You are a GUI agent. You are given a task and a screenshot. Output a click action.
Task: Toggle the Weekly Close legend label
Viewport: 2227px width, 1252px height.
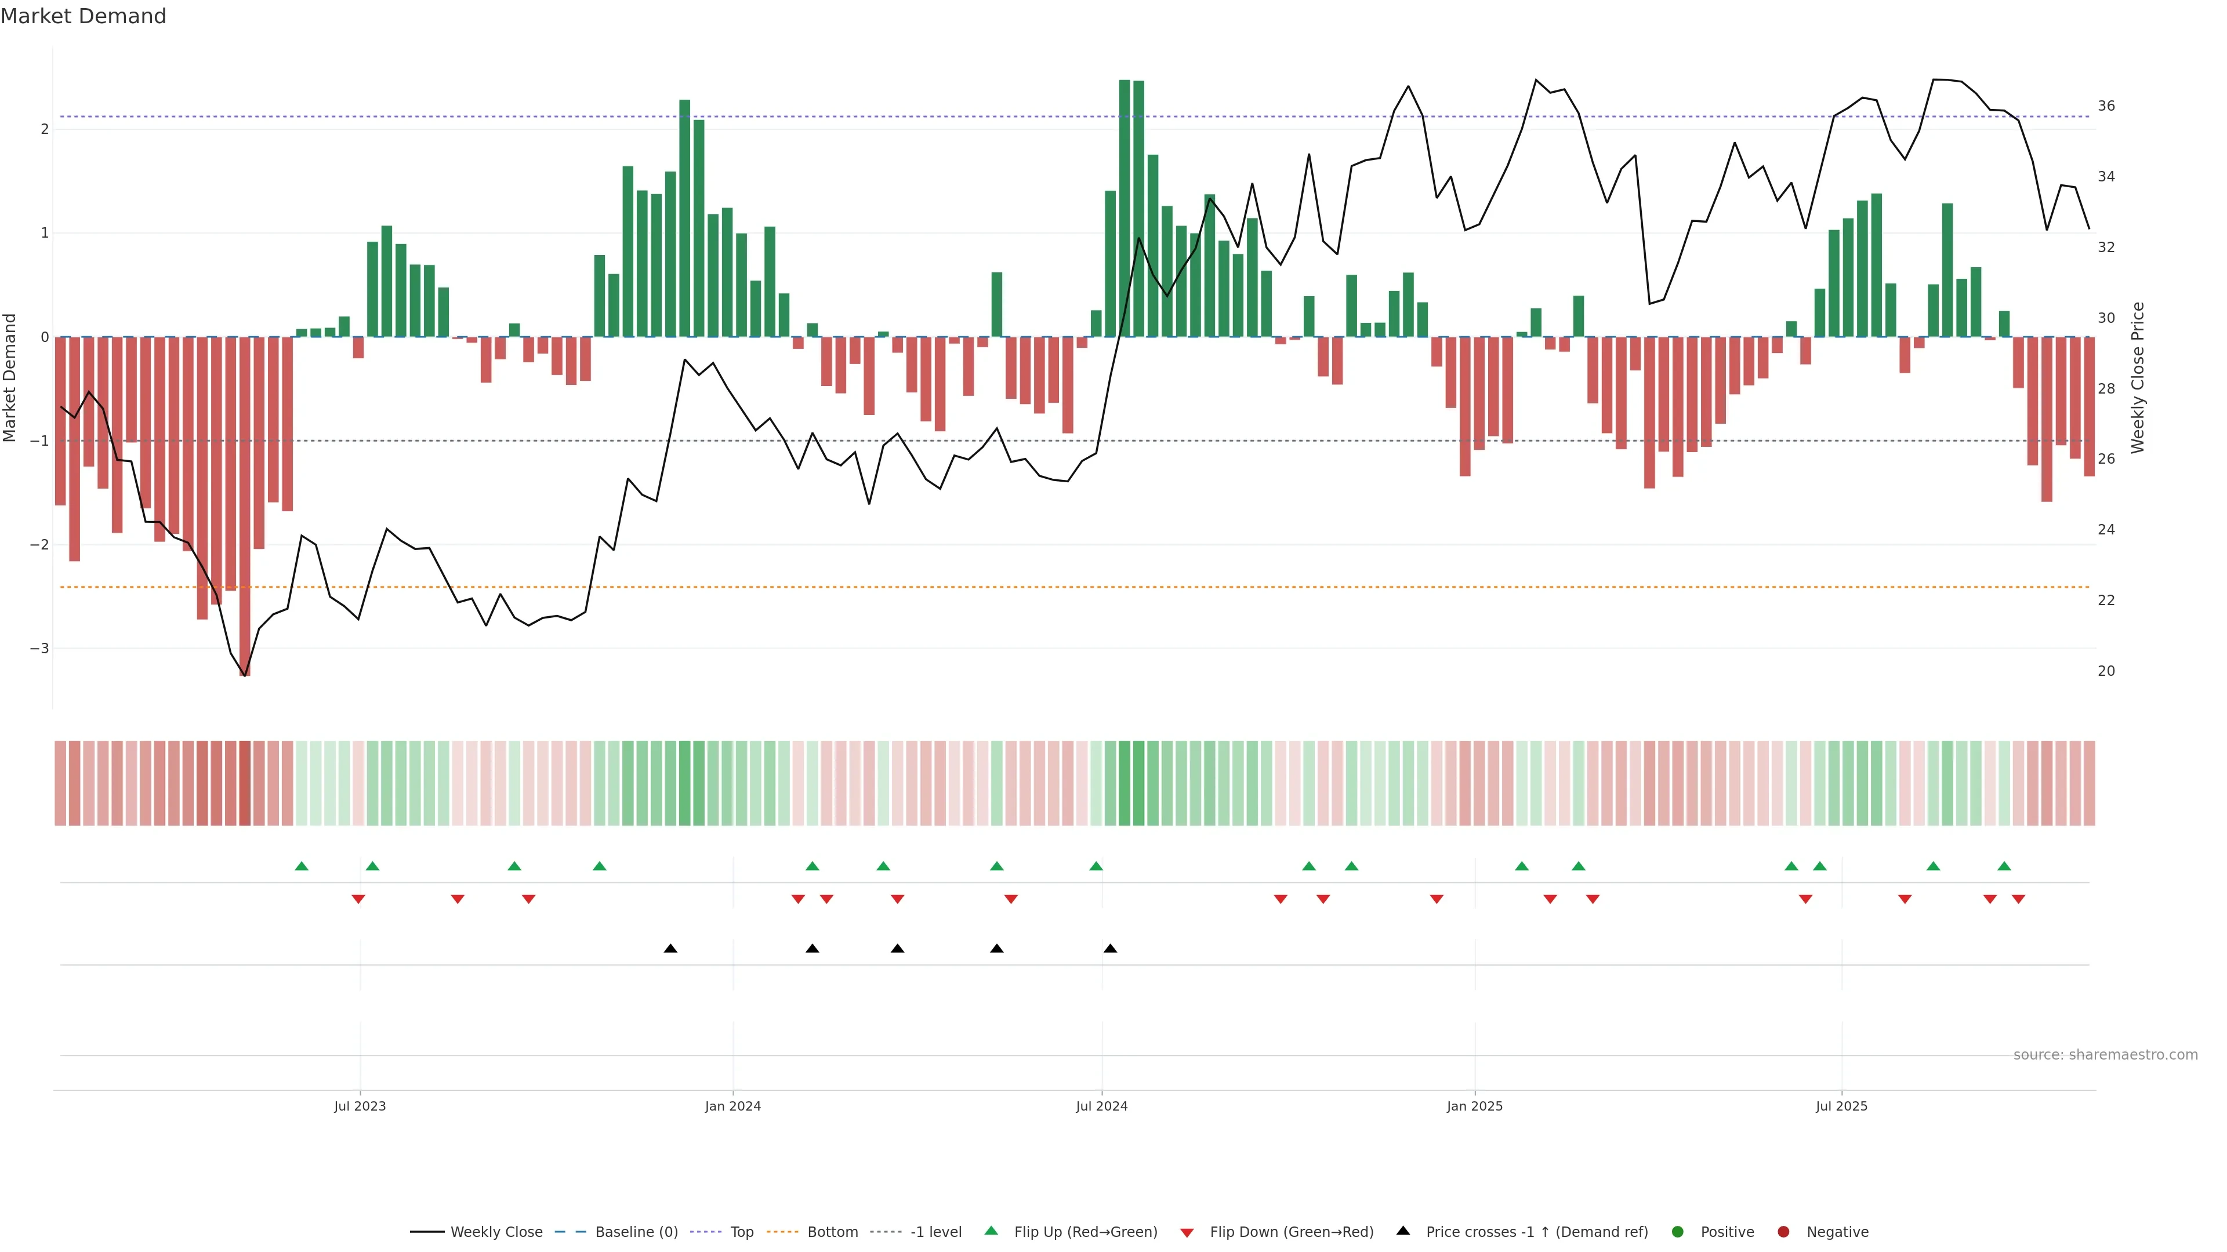point(496,1231)
